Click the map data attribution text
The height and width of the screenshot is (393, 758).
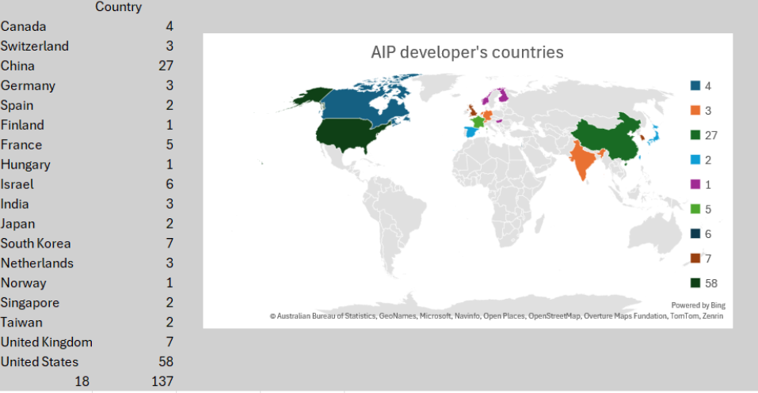(497, 316)
